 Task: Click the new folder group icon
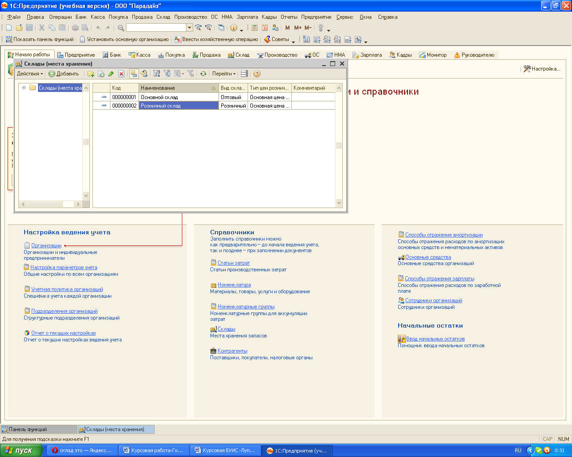(x=91, y=74)
